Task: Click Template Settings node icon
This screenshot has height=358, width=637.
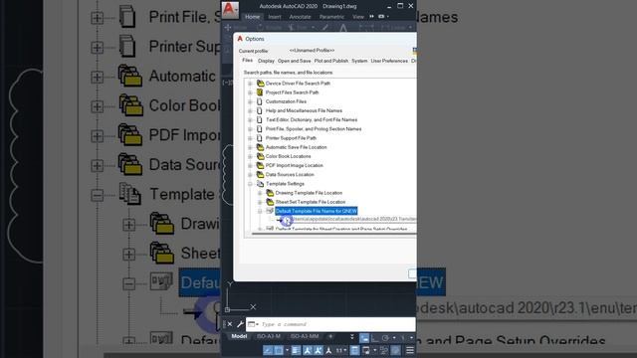Action: 260,184
